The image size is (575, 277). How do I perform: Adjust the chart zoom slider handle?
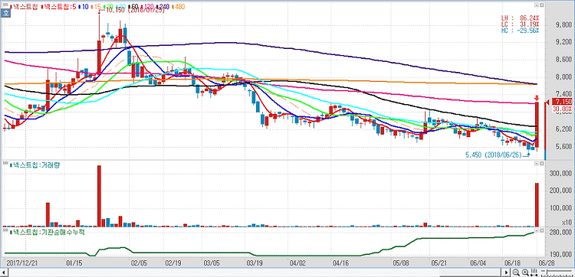tap(547, 272)
